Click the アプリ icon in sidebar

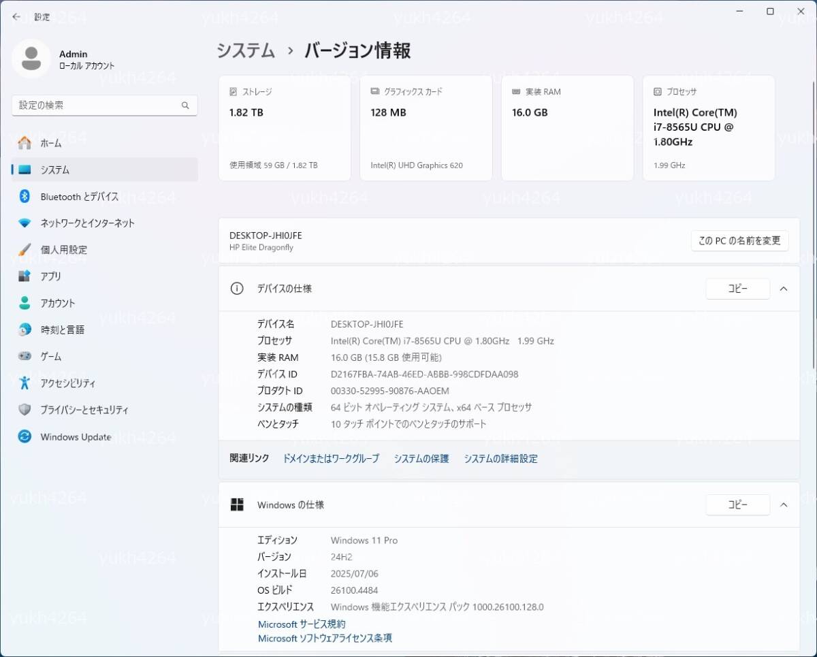[x=25, y=276]
